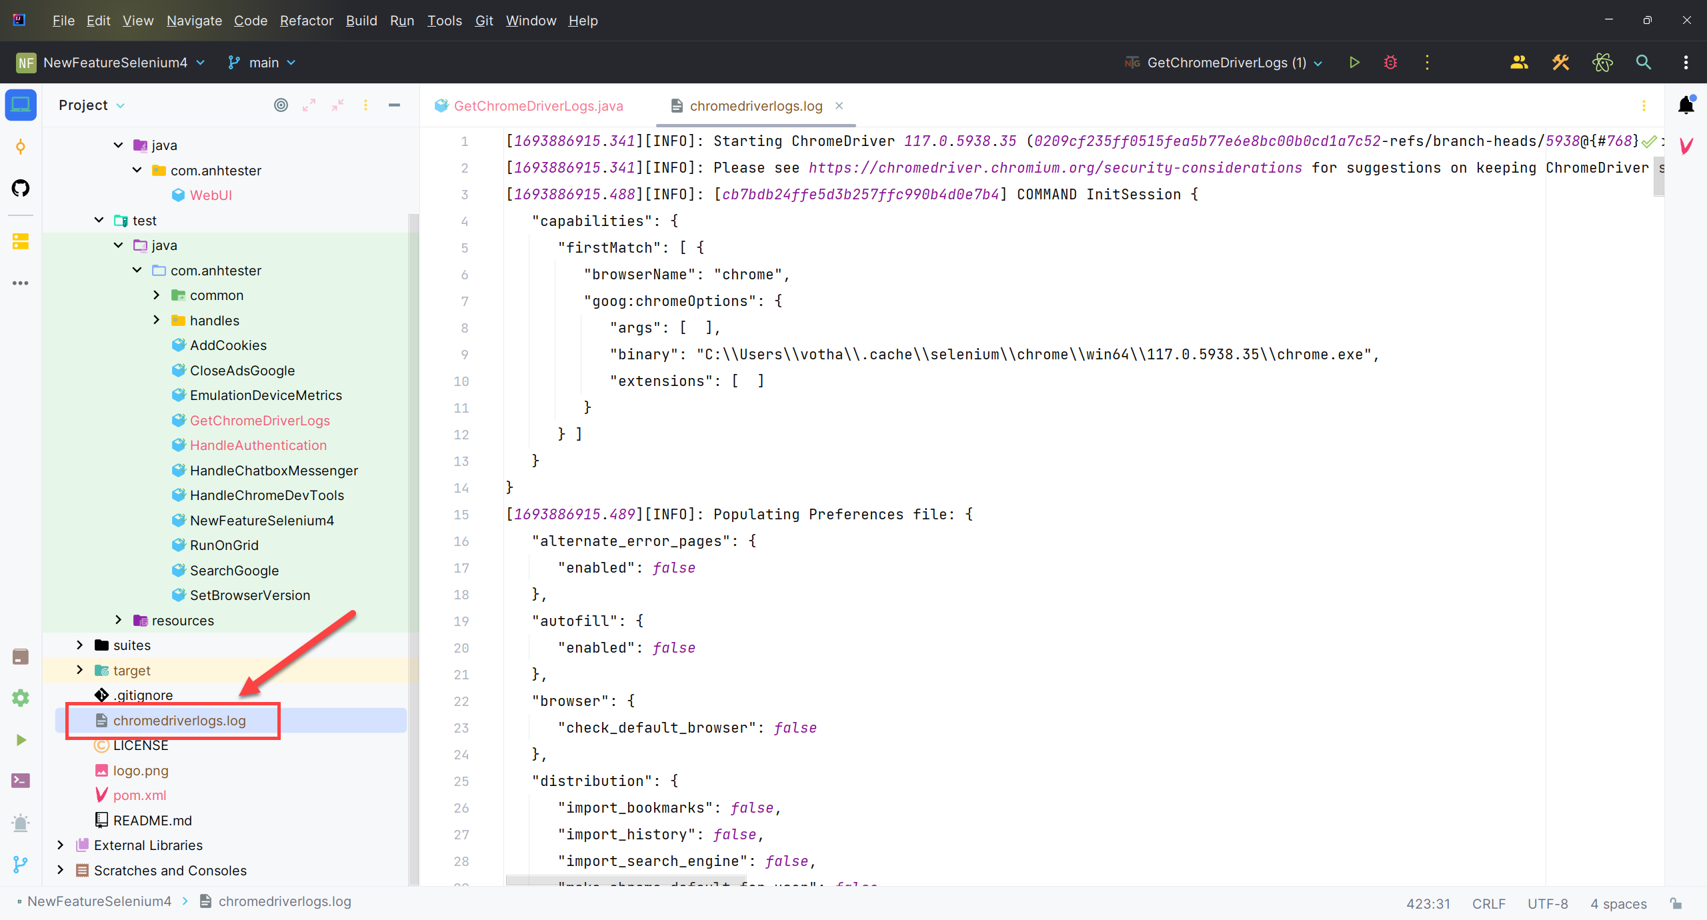This screenshot has width=1707, height=920.
Task: Collapse the test folder
Action: pyautogui.click(x=99, y=220)
